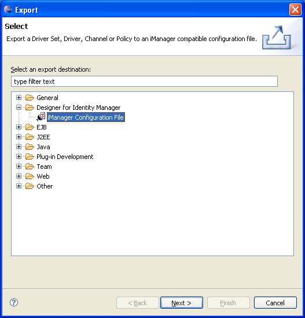305x318 pixels.
Task: Select the Designer for Identity Manager label
Action: 78,108
